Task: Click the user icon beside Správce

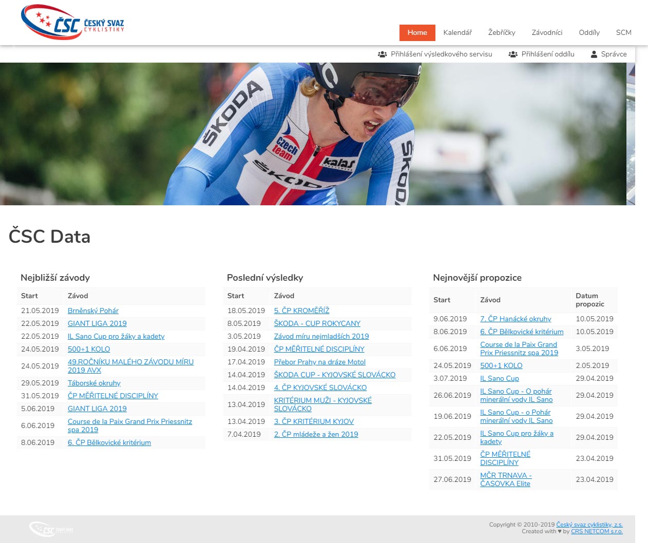Action: click(x=594, y=54)
